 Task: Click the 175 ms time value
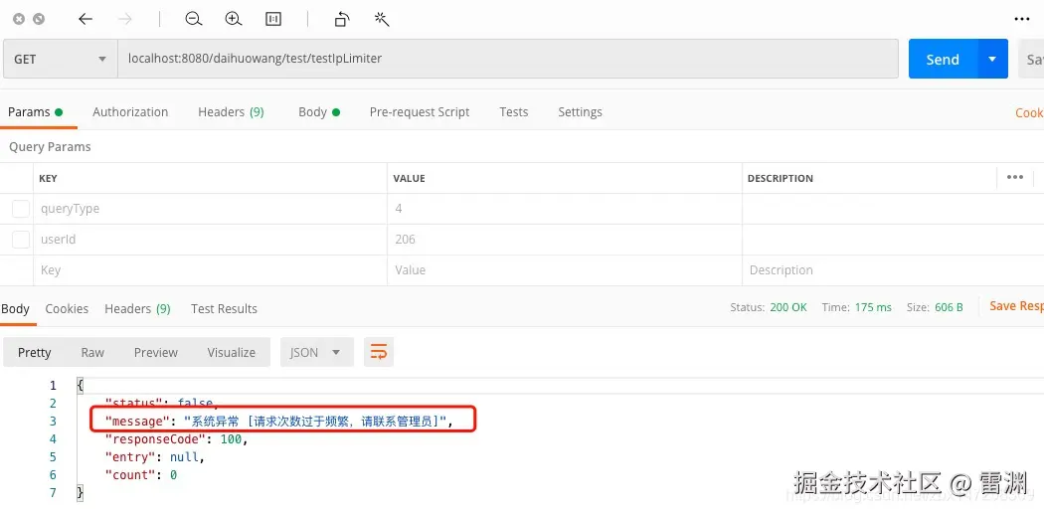click(874, 307)
